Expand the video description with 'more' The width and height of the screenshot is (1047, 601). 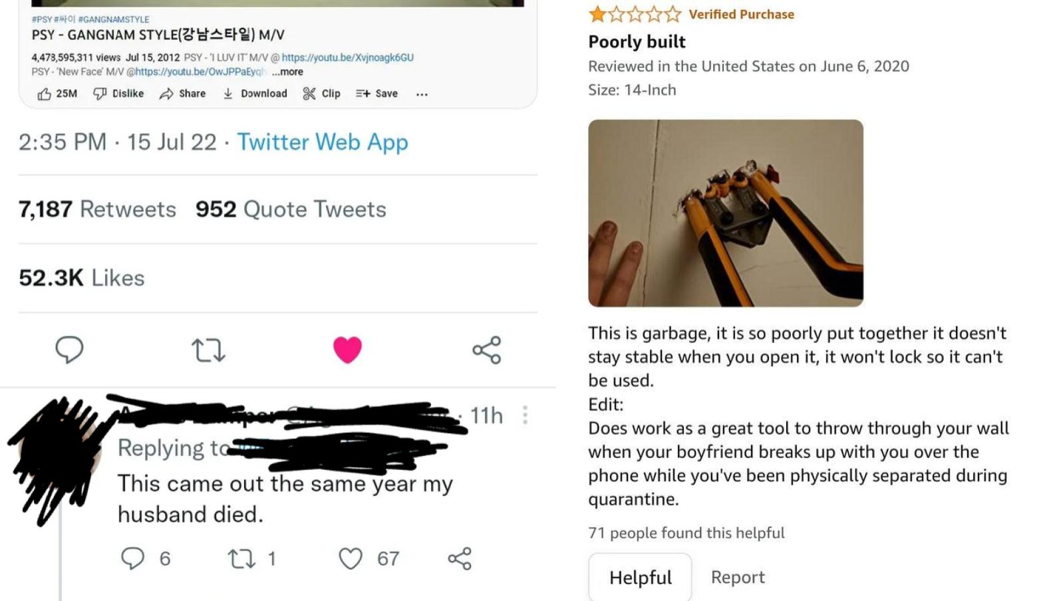pos(289,72)
